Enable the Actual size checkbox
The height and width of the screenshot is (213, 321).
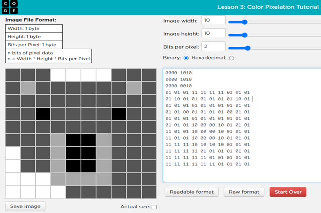coord(154,207)
